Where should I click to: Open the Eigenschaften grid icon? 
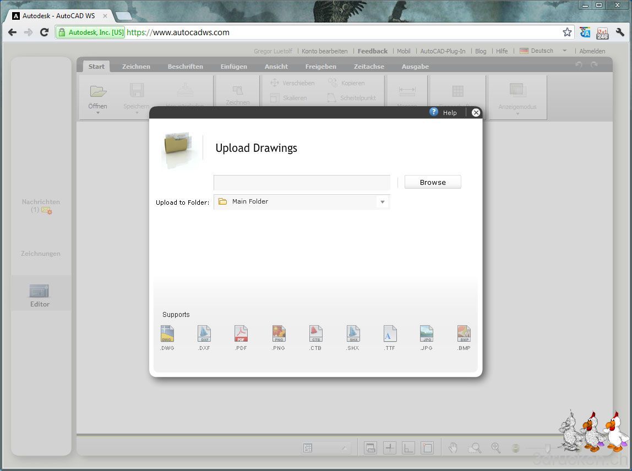[458, 91]
